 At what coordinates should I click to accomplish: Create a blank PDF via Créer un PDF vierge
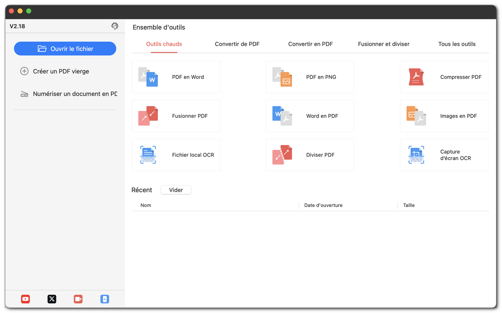pos(61,71)
